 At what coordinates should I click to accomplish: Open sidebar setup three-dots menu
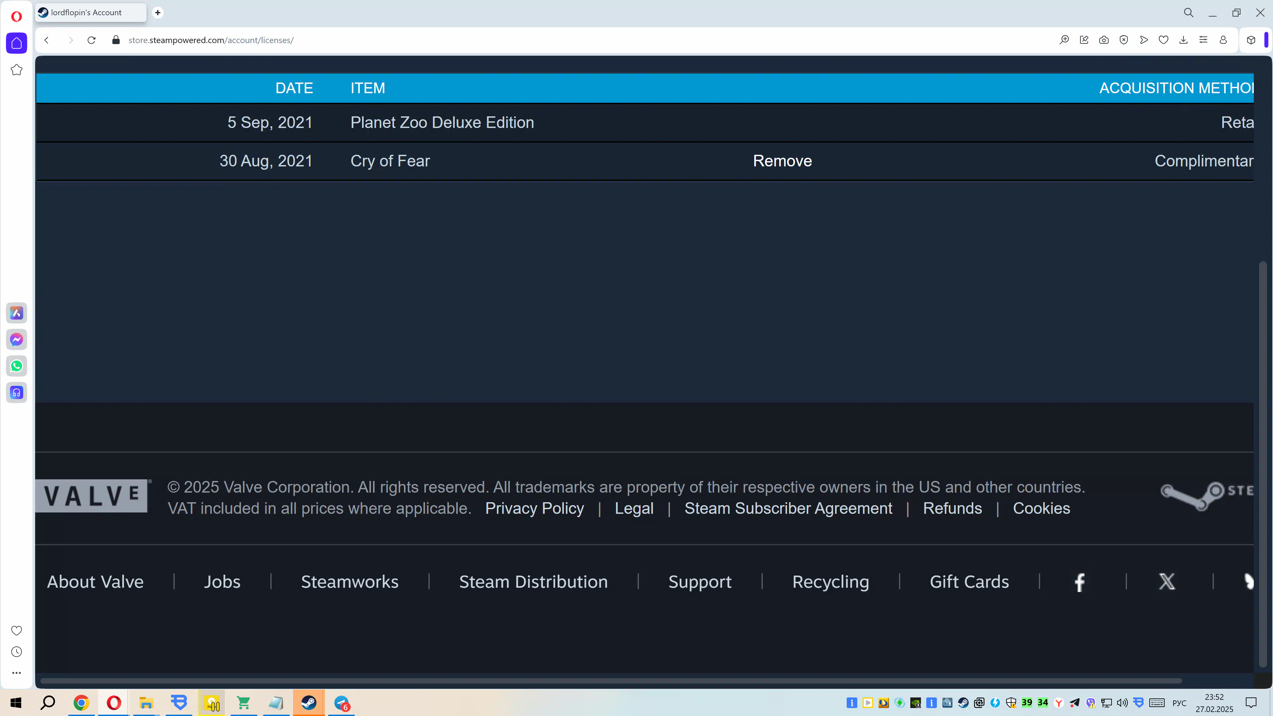[x=16, y=673]
